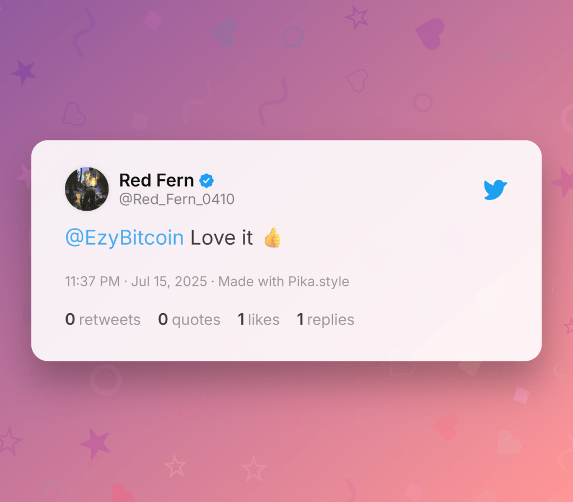The height and width of the screenshot is (502, 573).
Task: Click the Red Fern display name
Action: [157, 180]
